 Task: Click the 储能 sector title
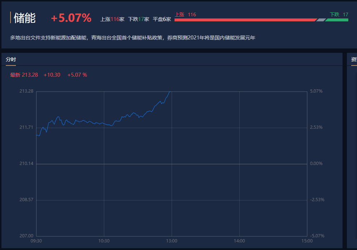tap(25, 18)
